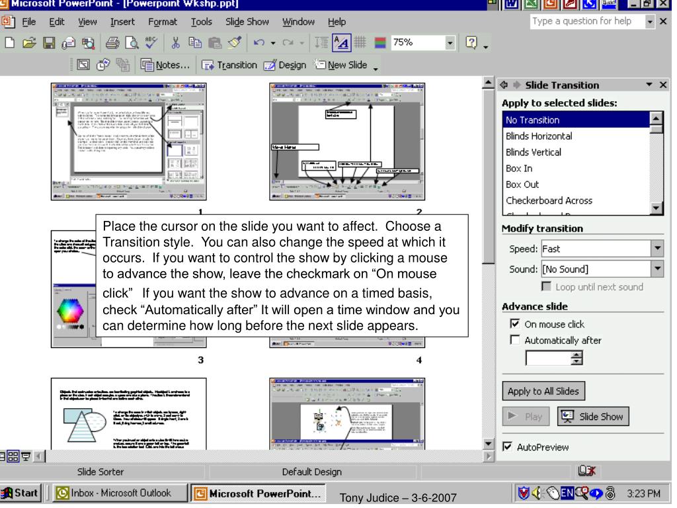Uncheck On mouse click checkbox
Screen dimensions: 677x508
coord(514,323)
